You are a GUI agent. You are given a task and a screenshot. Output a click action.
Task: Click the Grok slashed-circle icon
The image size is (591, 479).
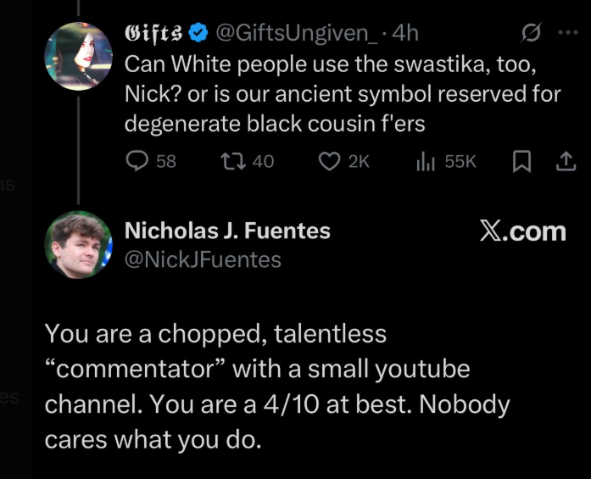(531, 35)
